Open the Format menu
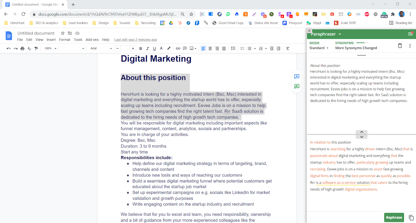 coord(64,40)
